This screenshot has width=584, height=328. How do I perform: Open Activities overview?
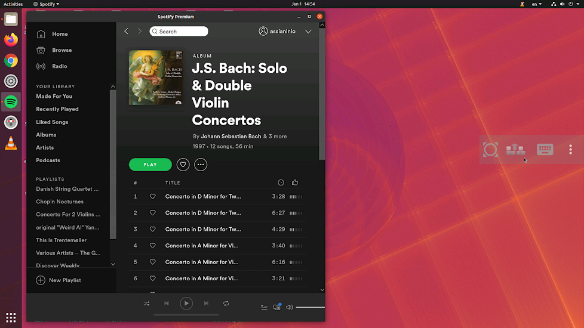(x=13, y=4)
